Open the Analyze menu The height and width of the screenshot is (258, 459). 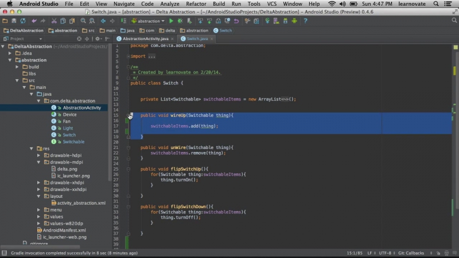(169, 4)
